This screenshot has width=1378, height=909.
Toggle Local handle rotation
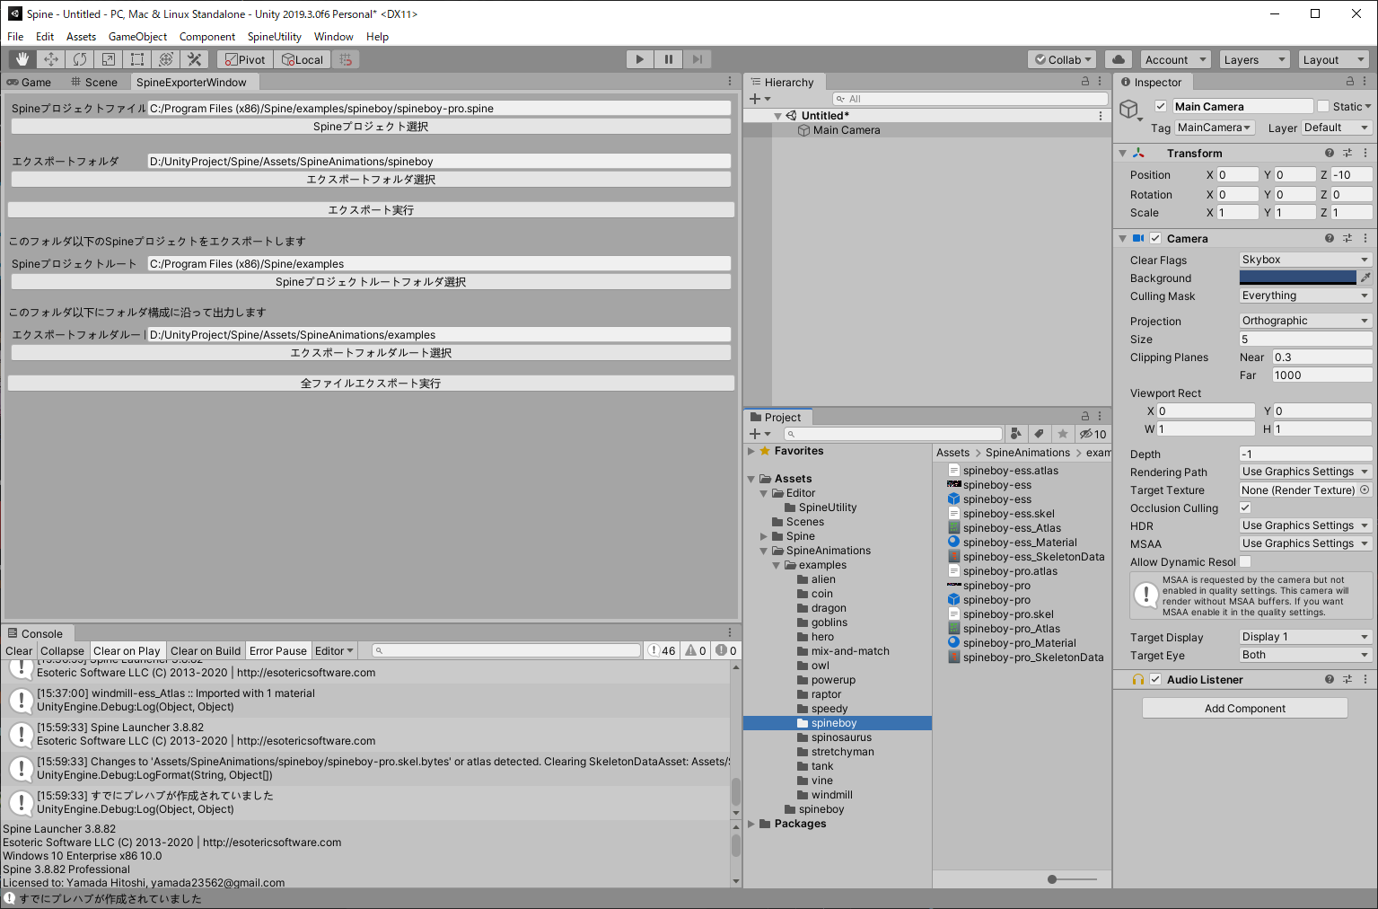tap(303, 59)
